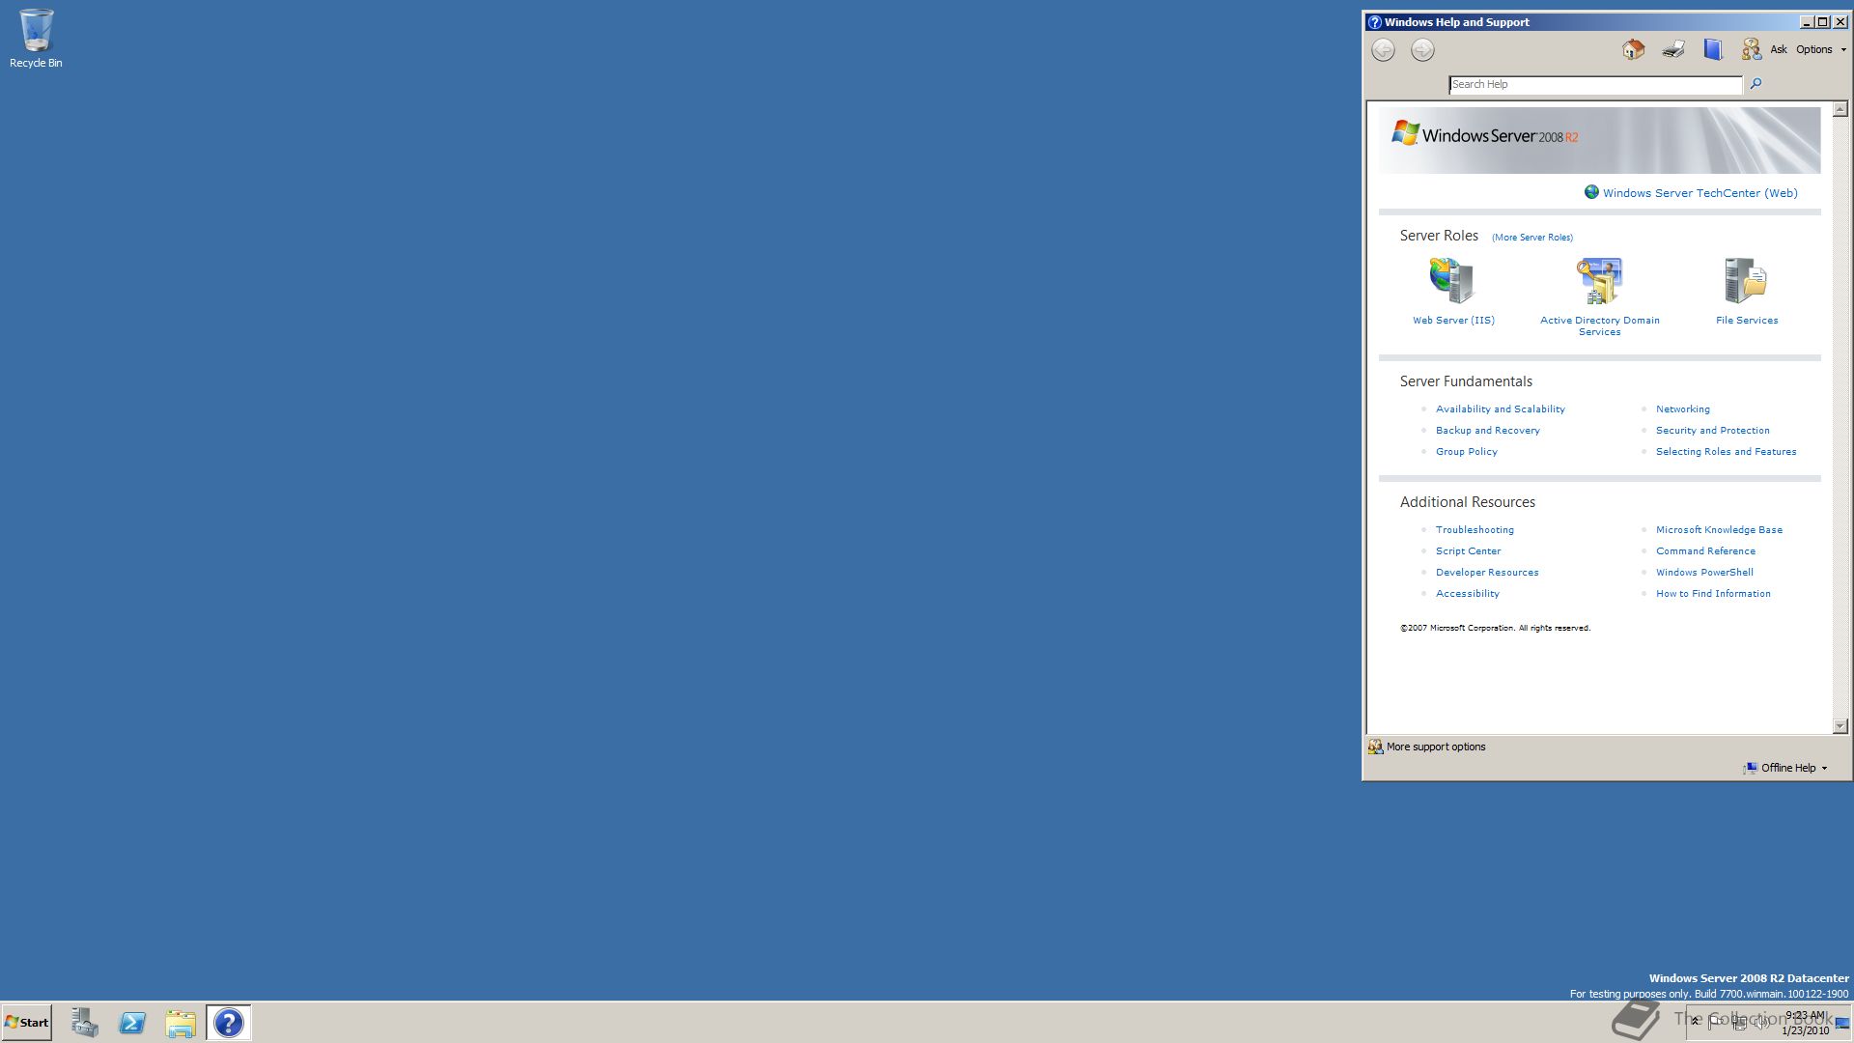Minimize the Help and Support window
The image size is (1854, 1043).
point(1806,22)
